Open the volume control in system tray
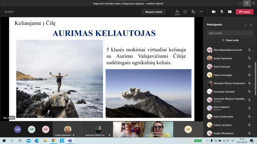Screen dimensions: 257x144 click(228, 140)
